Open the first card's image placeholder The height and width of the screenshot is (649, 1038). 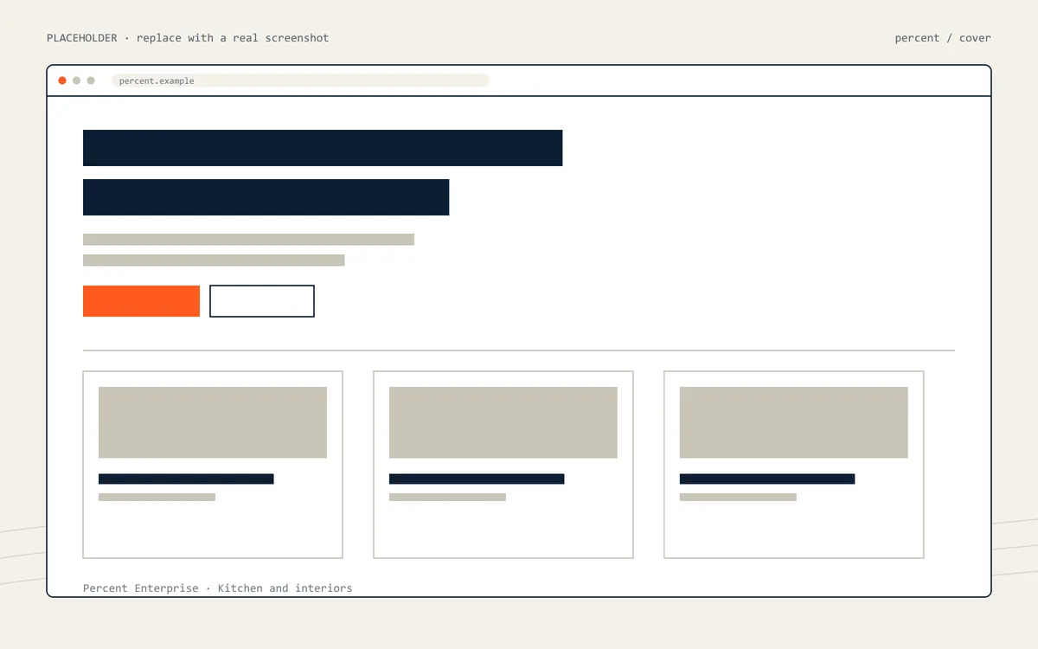[x=213, y=422]
